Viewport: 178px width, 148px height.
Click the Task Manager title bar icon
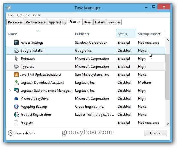point(9,8)
